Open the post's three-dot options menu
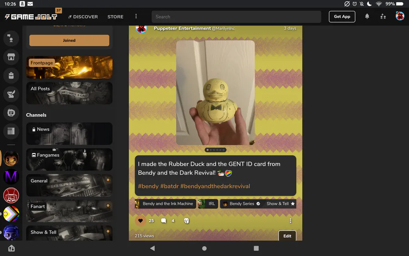 coord(290,221)
